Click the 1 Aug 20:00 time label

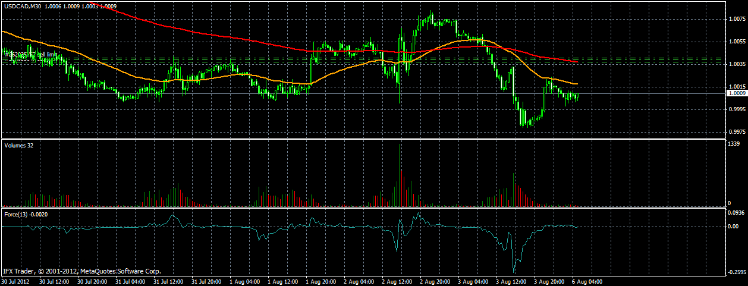point(320,281)
